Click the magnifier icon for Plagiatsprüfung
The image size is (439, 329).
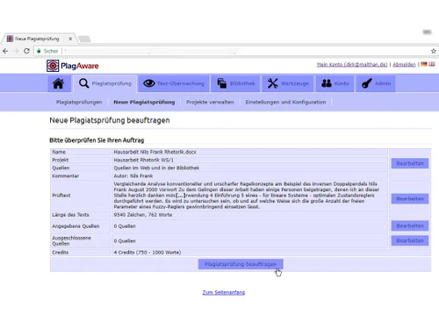point(83,83)
